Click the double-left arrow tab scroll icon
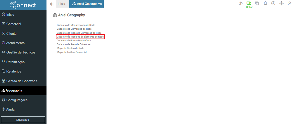Viewport: 293px width, 124px height. click(x=51, y=4)
